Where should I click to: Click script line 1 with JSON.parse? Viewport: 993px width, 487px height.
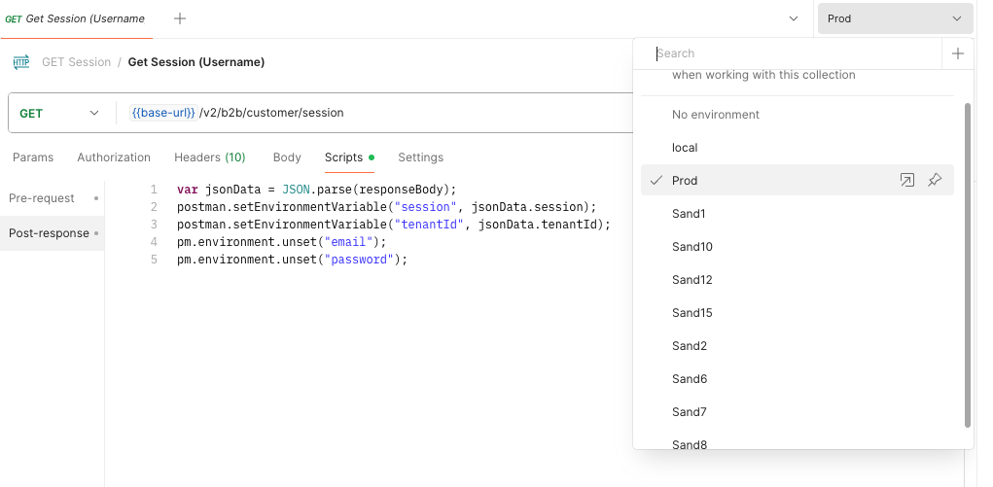(317, 190)
